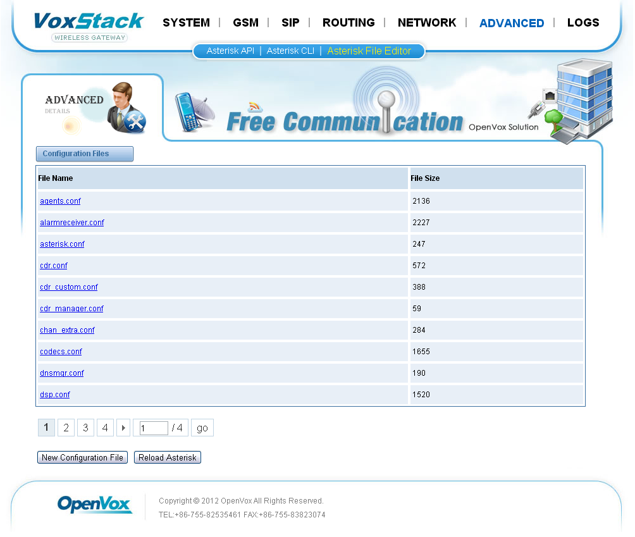Screen dimensions: 635x537
Task: Go to the ROUTING menu
Action: click(x=348, y=23)
